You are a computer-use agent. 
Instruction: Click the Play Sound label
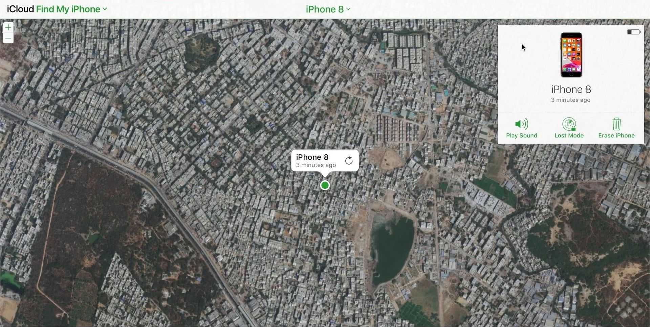(521, 135)
